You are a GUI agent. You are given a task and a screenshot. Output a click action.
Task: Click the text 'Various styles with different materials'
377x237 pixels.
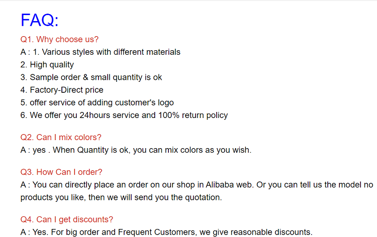[111, 52]
